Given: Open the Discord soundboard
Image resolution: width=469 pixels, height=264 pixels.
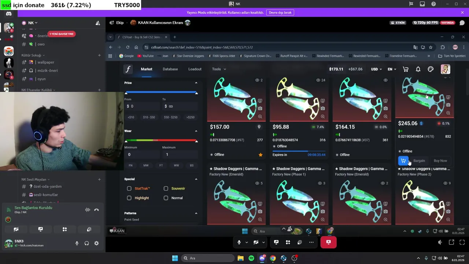Looking at the screenshot, I should [89, 229].
